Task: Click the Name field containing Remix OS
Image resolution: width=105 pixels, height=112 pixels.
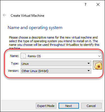Action: (61, 56)
